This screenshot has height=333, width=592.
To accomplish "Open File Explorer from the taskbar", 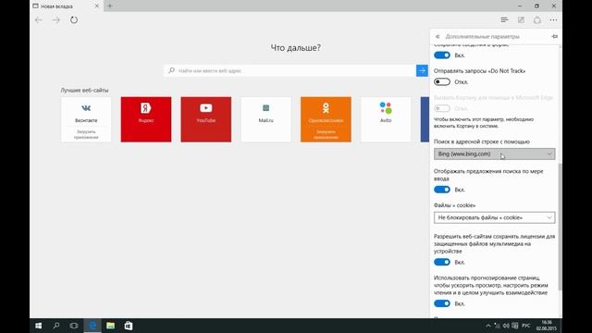I will click(110, 326).
